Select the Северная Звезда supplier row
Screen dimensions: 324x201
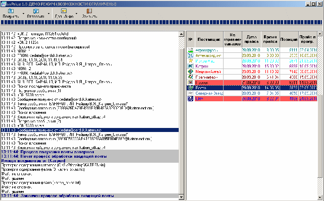click(252, 93)
